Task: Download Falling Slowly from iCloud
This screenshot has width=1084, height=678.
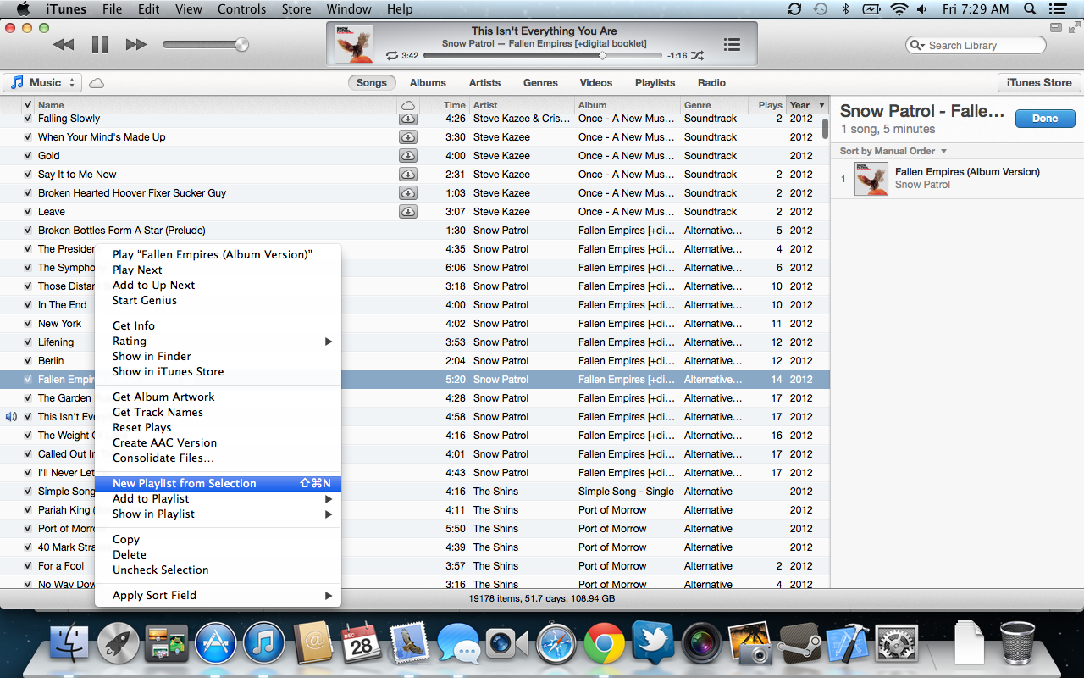Action: coord(408,119)
